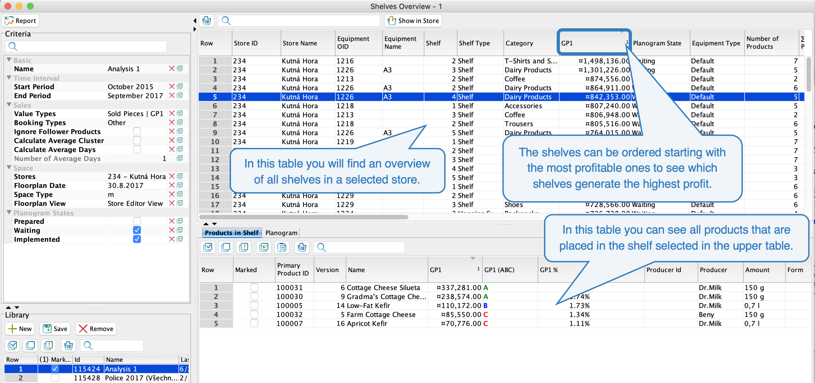
Task: Click red X beside Floorplan View criterion
Action: pyautogui.click(x=172, y=203)
